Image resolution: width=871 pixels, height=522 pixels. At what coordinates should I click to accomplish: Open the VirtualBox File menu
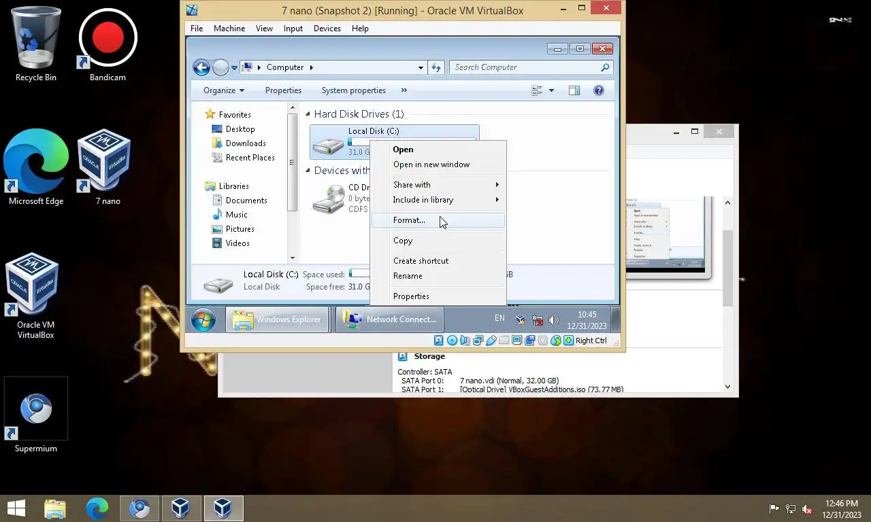click(x=197, y=29)
